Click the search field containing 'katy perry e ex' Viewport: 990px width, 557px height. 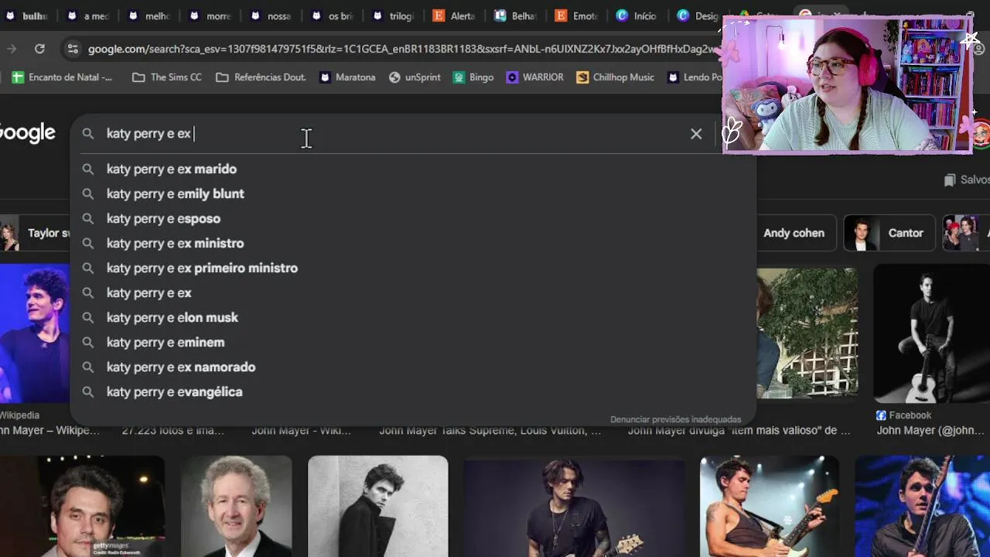tap(394, 134)
